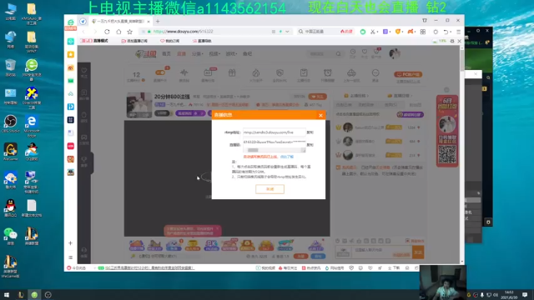Open the PK gift icon below player

211,245
